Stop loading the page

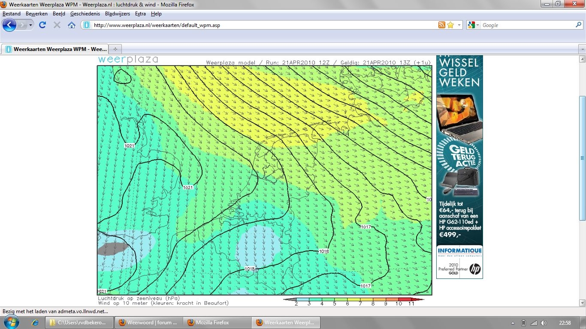click(57, 25)
